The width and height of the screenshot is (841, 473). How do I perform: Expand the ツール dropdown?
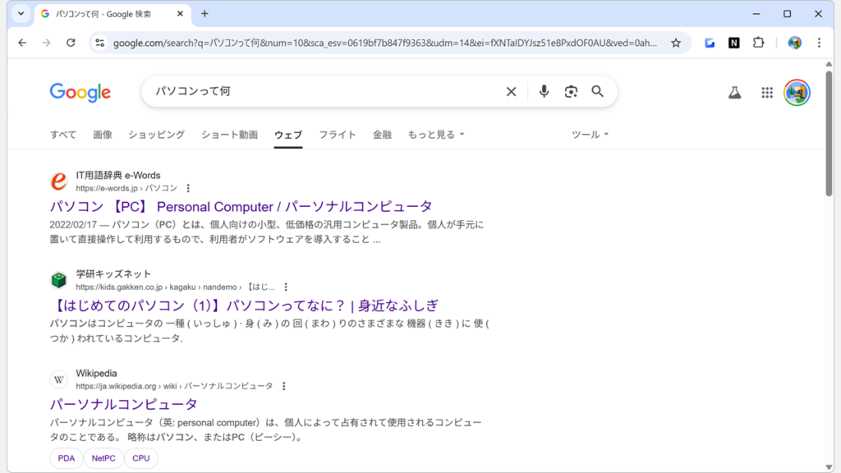(590, 135)
